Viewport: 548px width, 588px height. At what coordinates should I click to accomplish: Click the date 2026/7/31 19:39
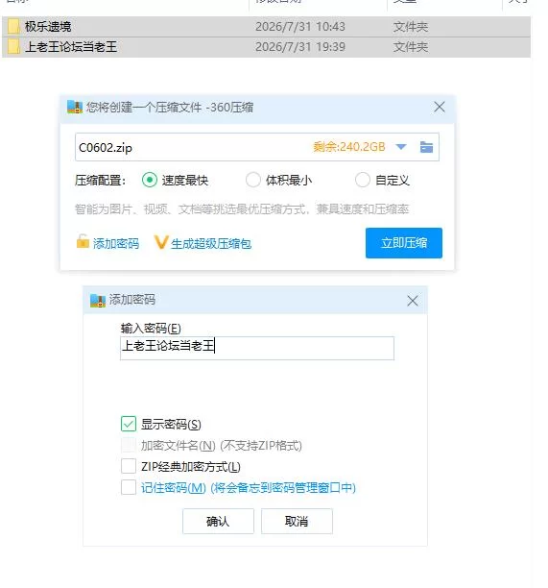pyautogui.click(x=300, y=47)
